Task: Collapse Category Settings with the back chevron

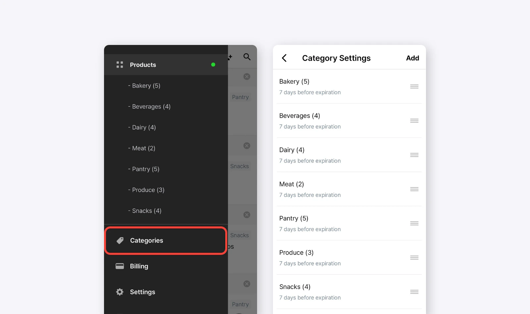Action: pyautogui.click(x=284, y=58)
